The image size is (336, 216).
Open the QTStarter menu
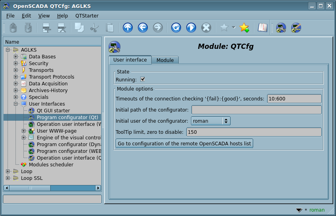[x=87, y=15]
